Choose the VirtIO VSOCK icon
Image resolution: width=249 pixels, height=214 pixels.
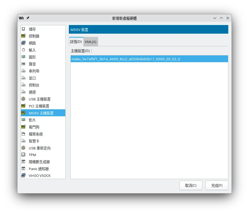[x=23, y=176]
